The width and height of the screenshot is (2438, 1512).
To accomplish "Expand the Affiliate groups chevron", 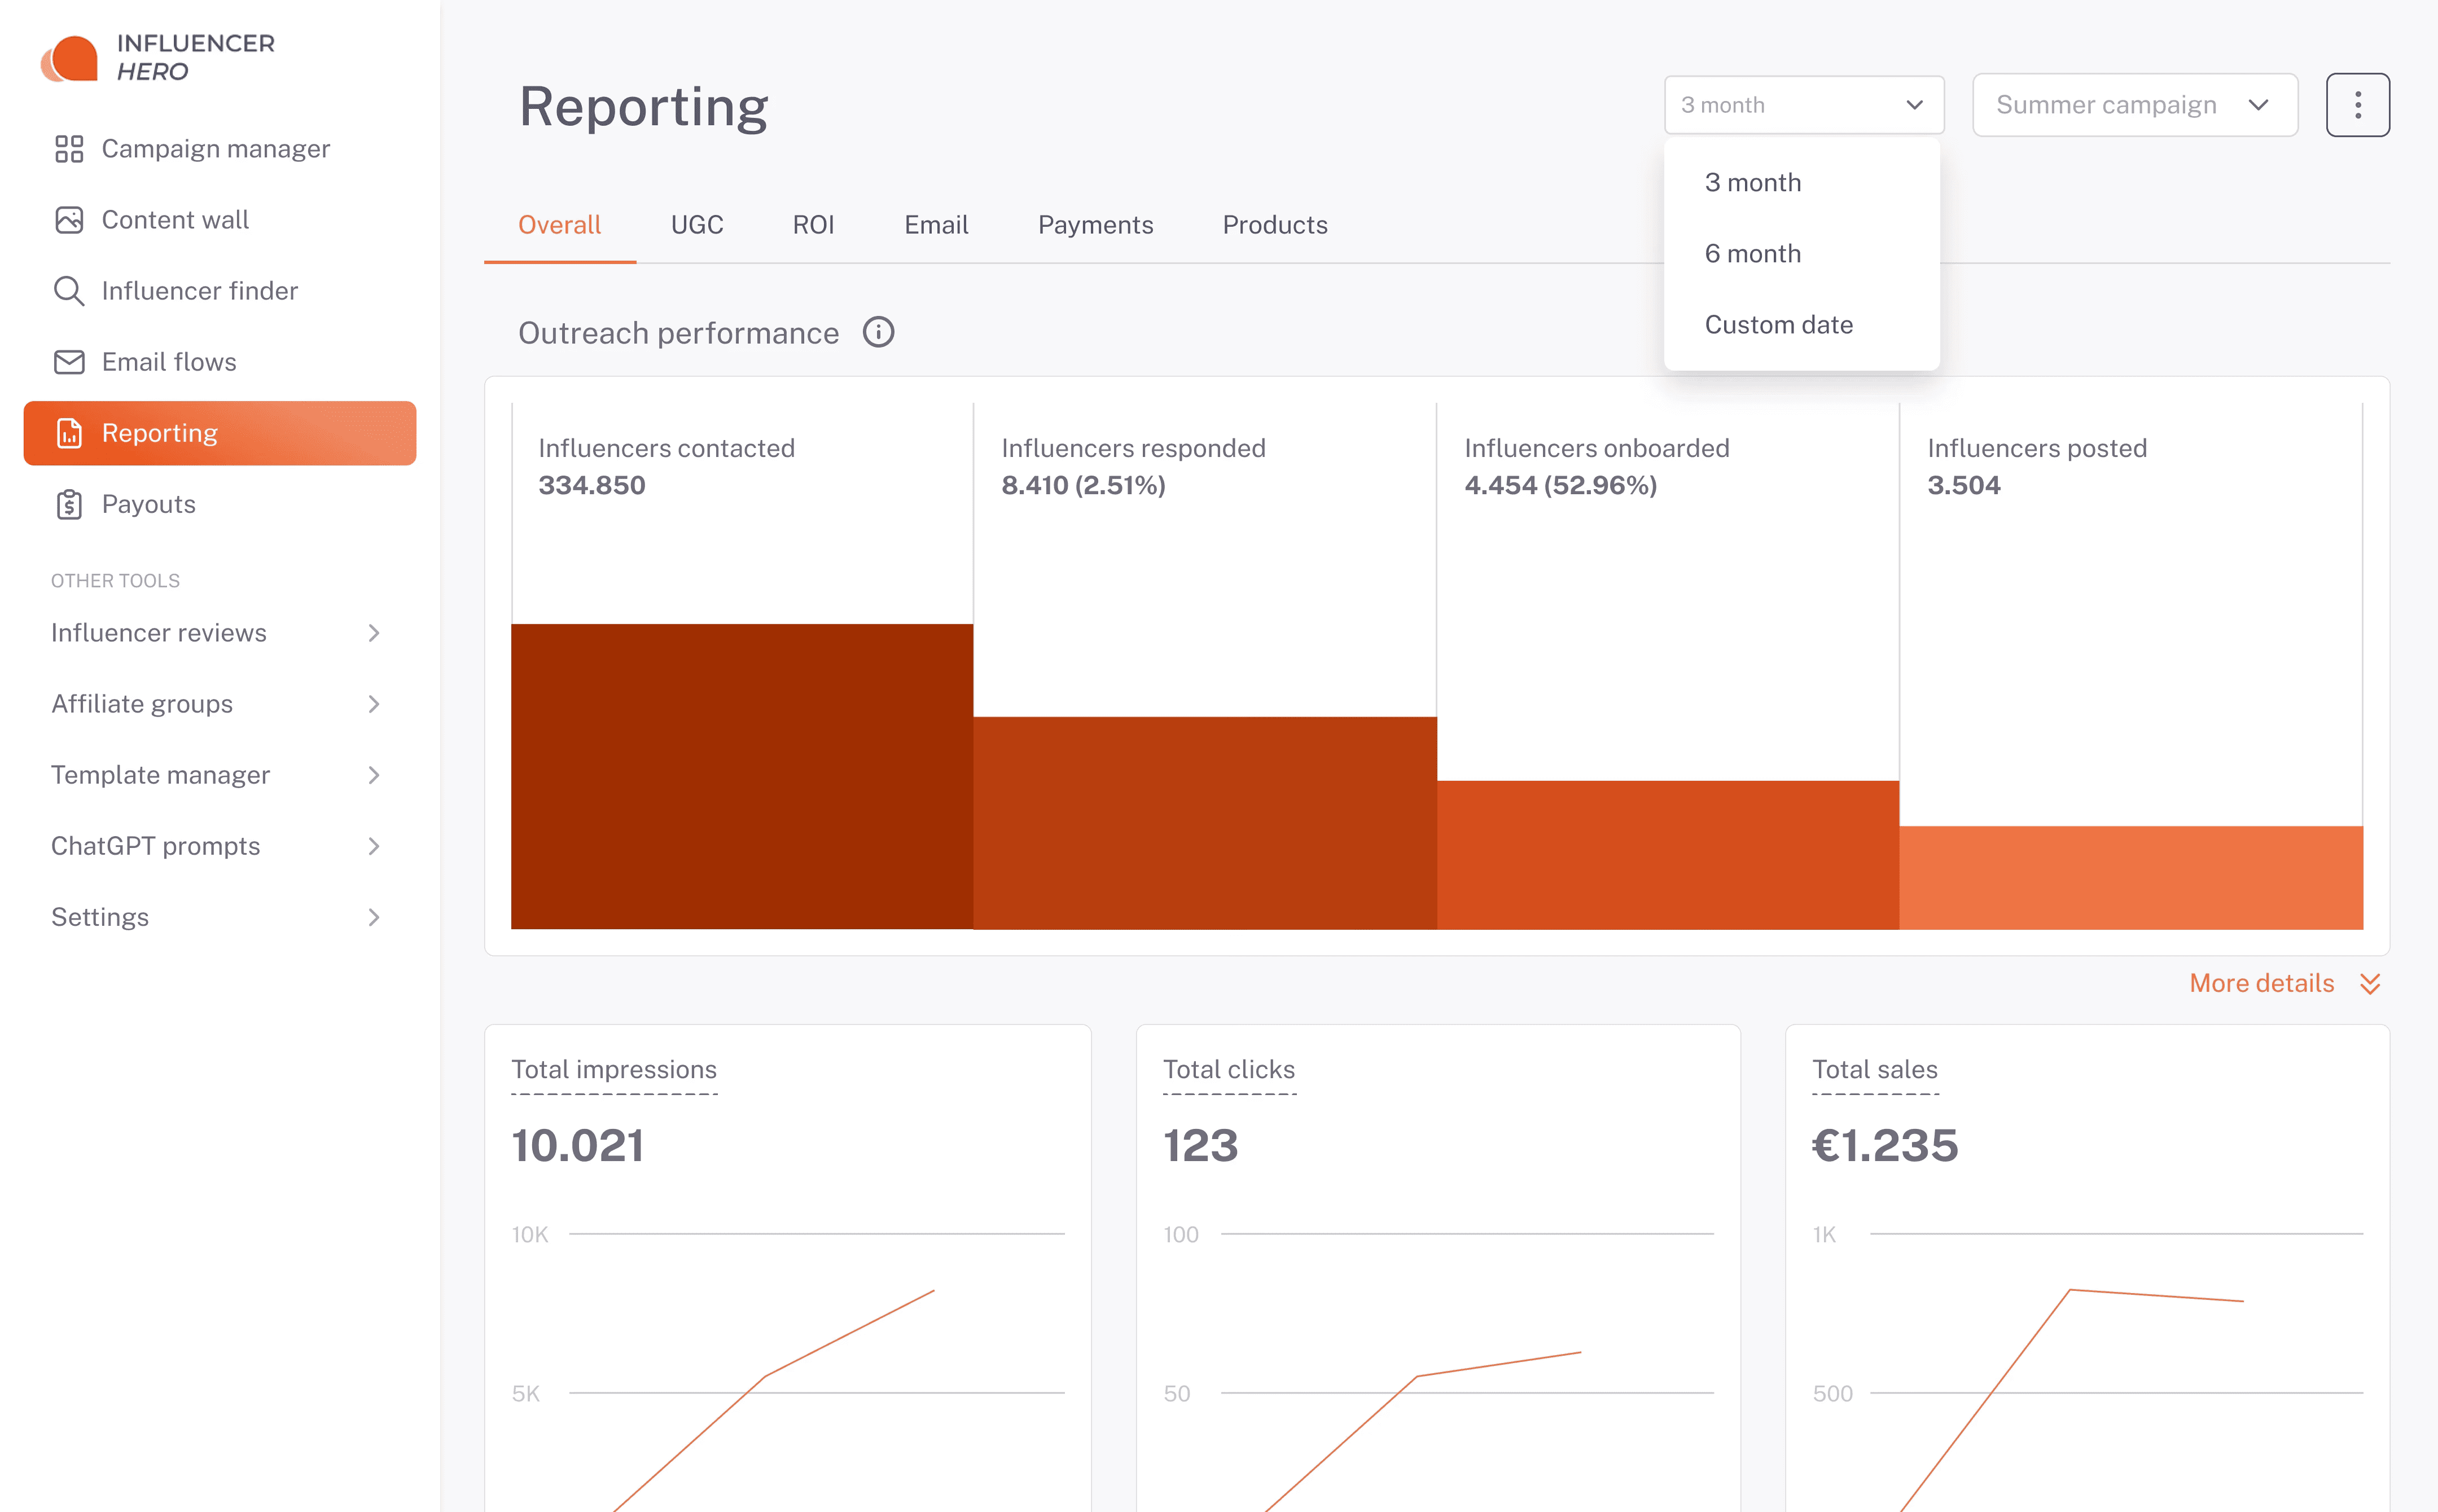I will pyautogui.click(x=373, y=704).
